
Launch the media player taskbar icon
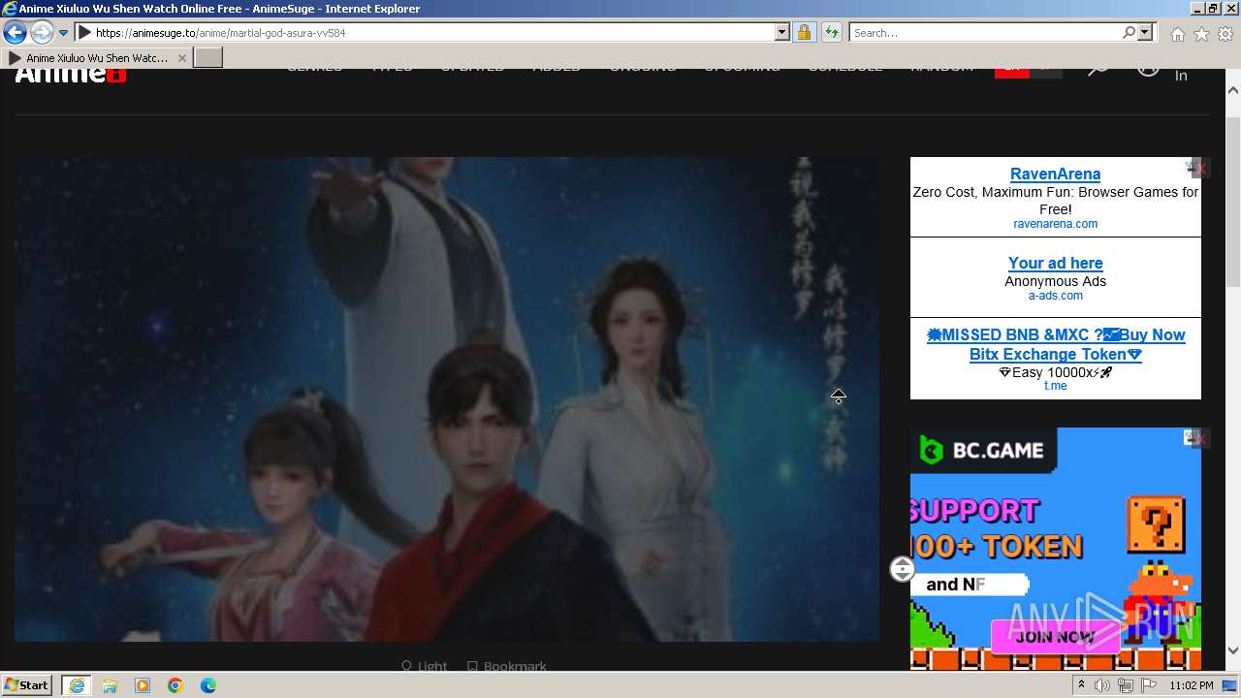click(143, 685)
